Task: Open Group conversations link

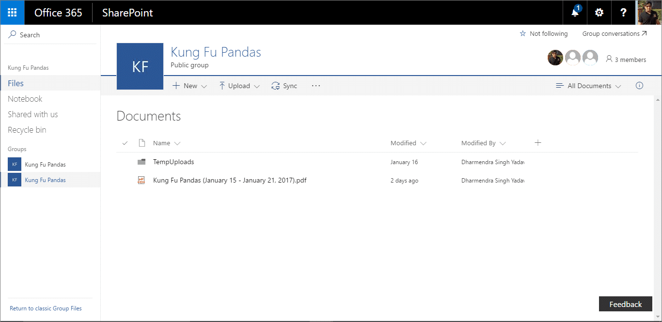Action: [615, 34]
